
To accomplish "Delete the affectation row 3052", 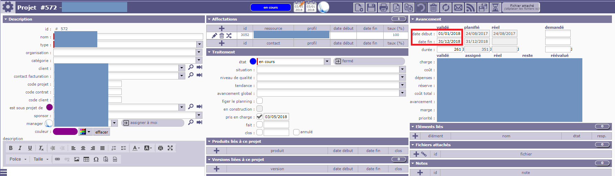I will pos(222,36).
